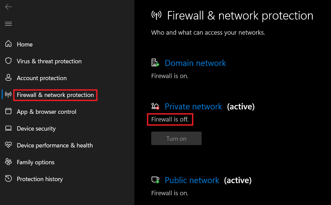The image size is (331, 205).
Task: Click the Private network warning icon
Action: point(155,106)
